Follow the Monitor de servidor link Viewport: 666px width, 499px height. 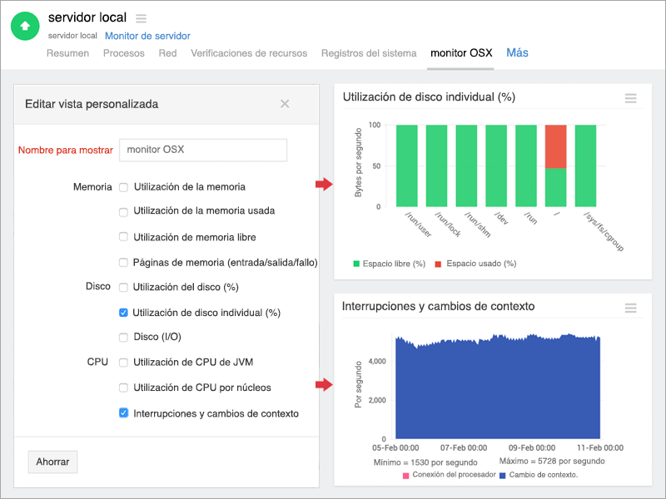click(x=147, y=36)
